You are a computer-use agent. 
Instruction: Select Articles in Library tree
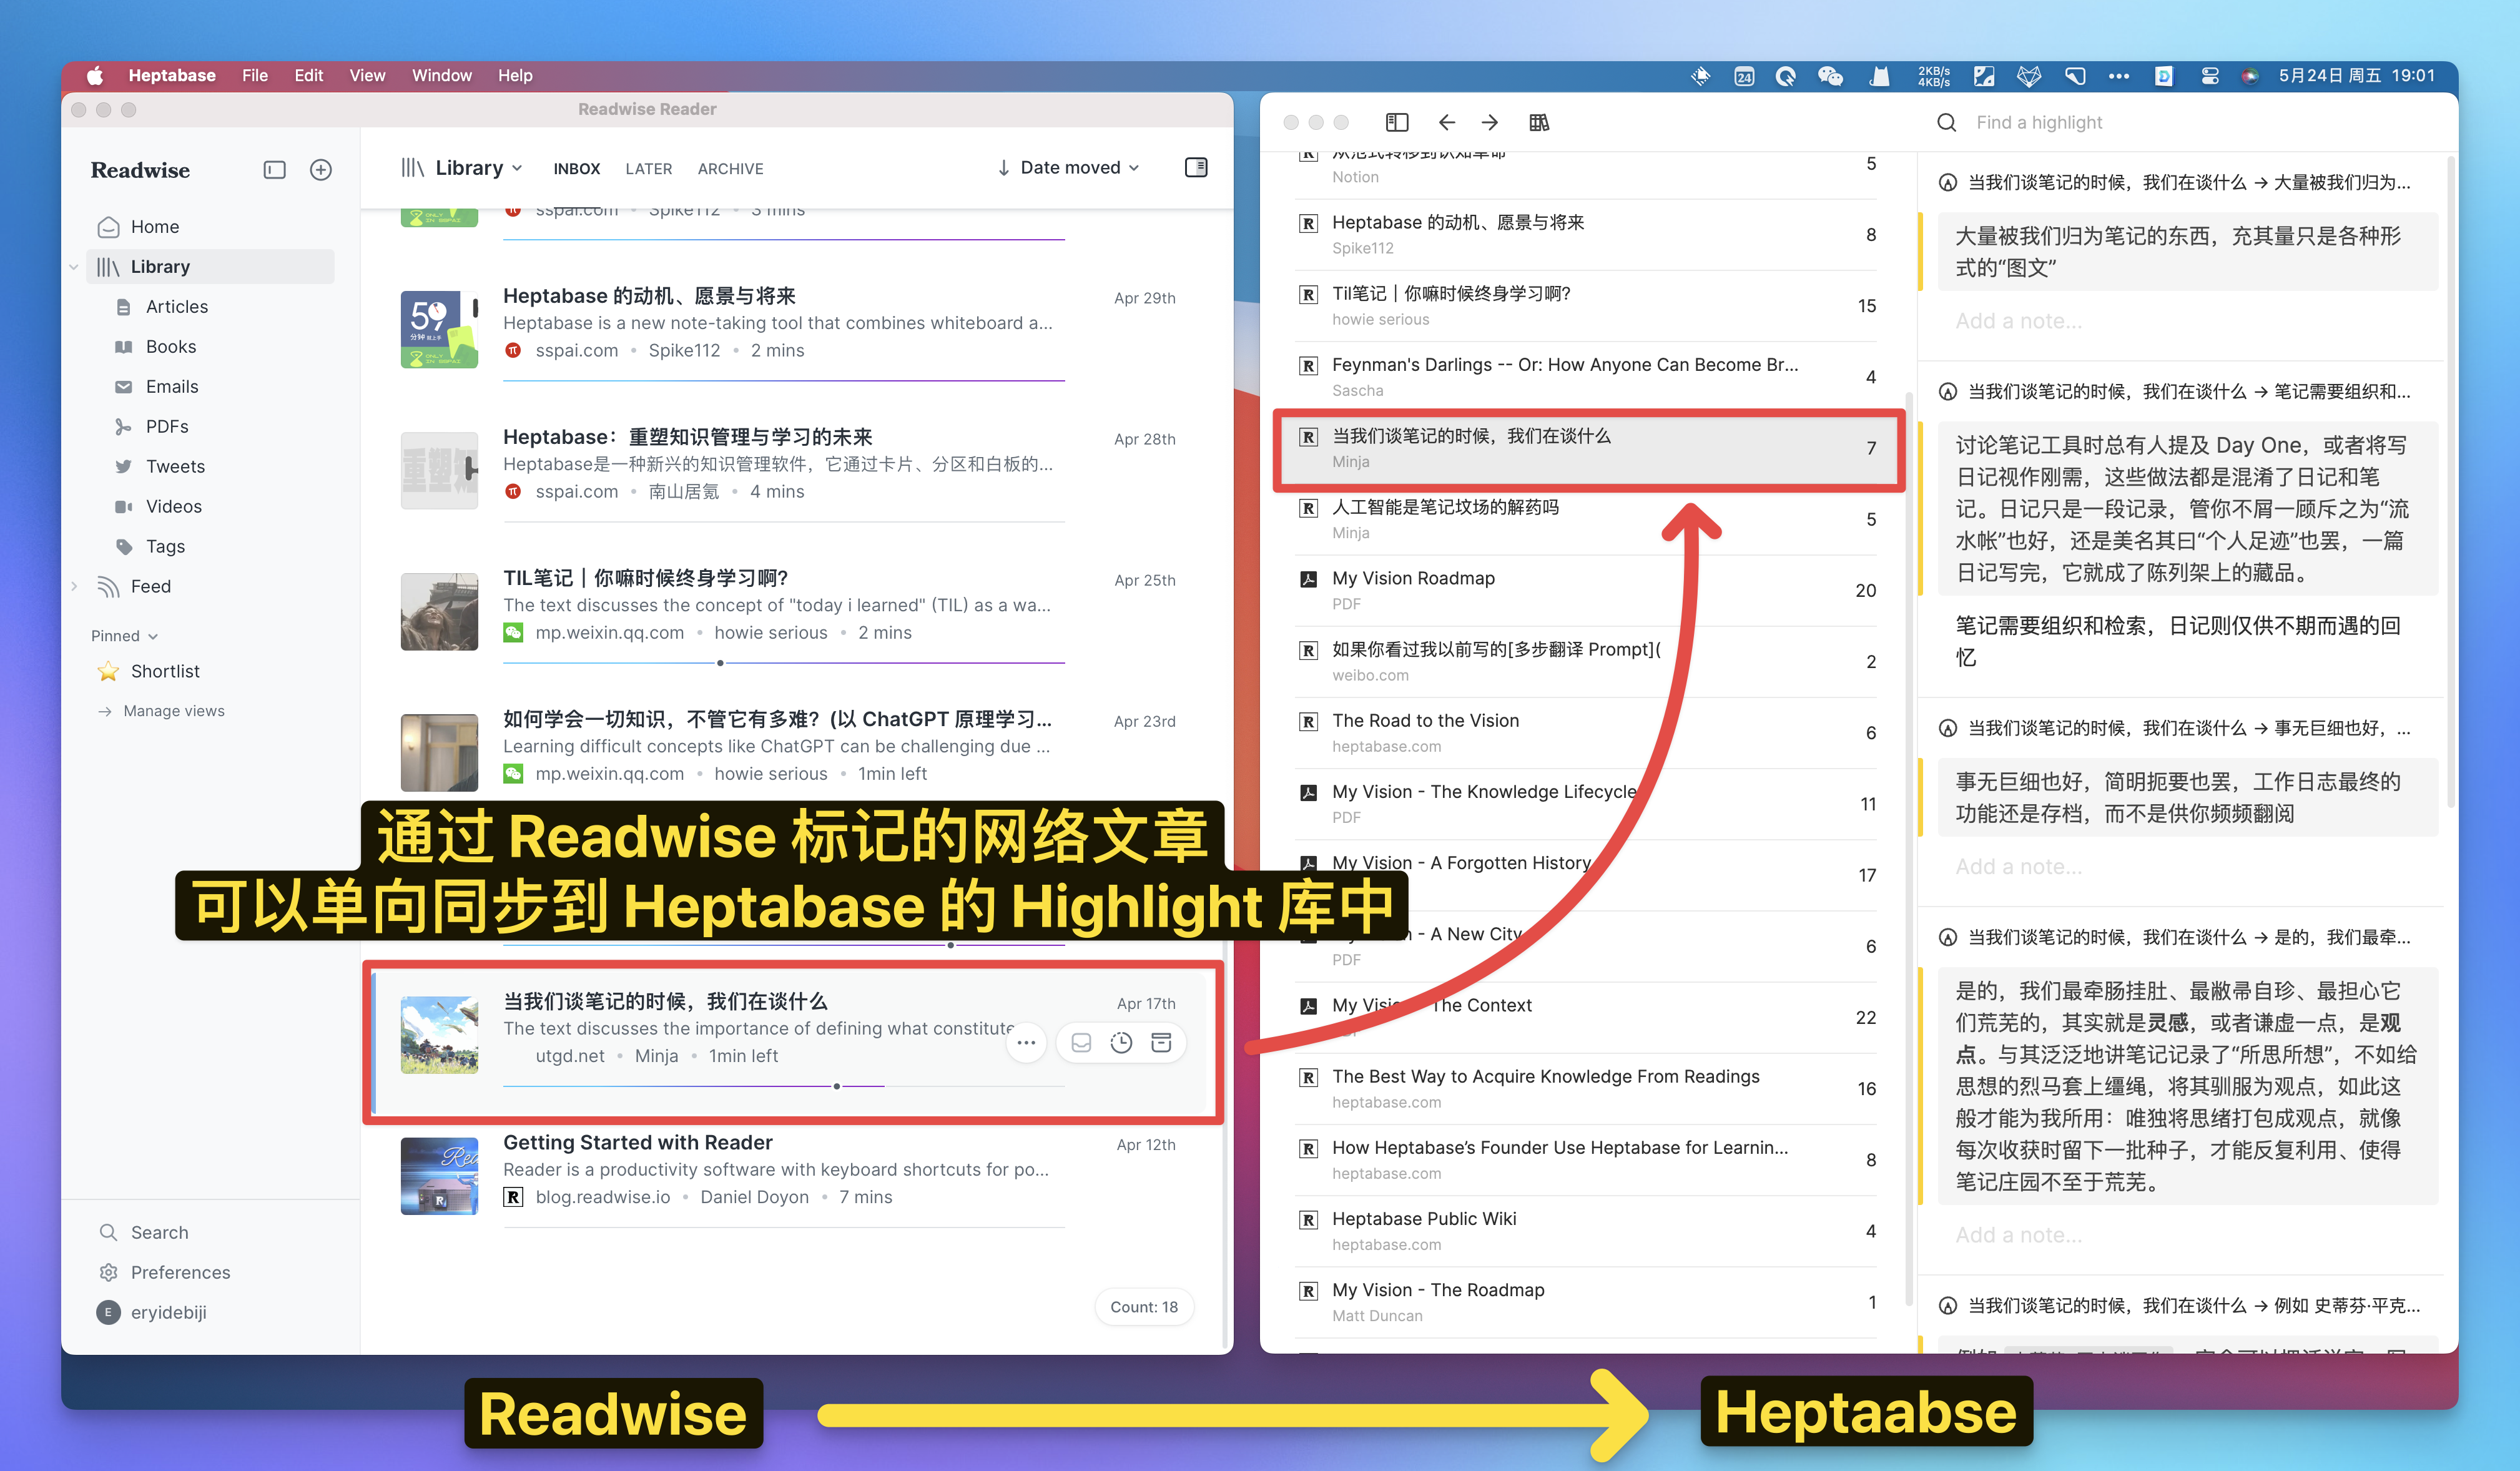pyautogui.click(x=177, y=307)
